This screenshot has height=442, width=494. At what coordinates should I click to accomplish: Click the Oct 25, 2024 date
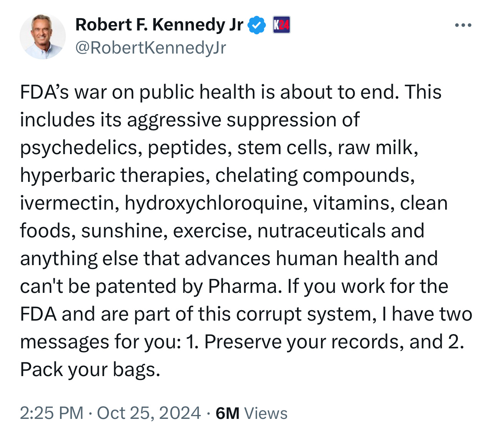click(x=149, y=413)
